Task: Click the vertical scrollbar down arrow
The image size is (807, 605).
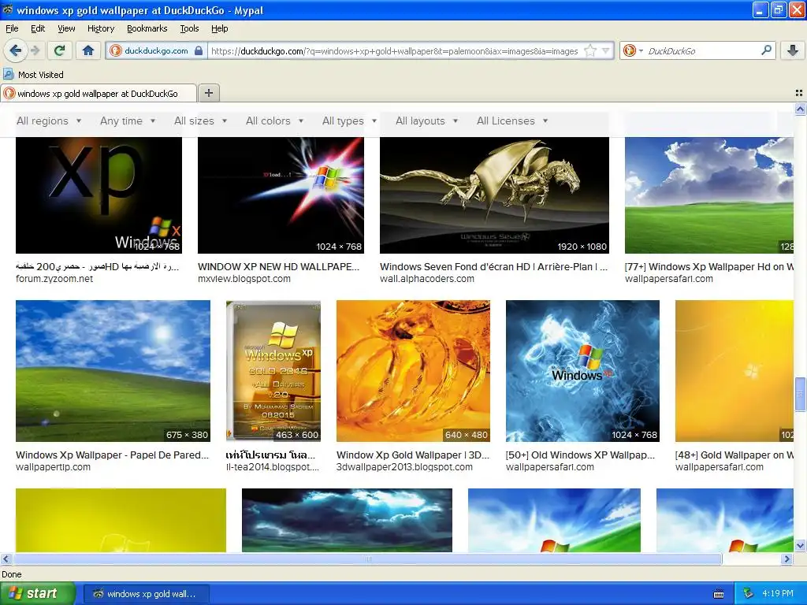Action: click(800, 545)
